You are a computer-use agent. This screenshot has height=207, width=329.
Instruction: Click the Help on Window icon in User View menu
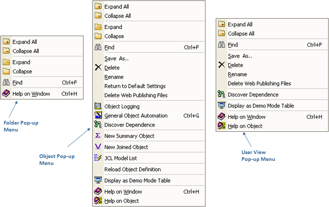tap(222, 116)
